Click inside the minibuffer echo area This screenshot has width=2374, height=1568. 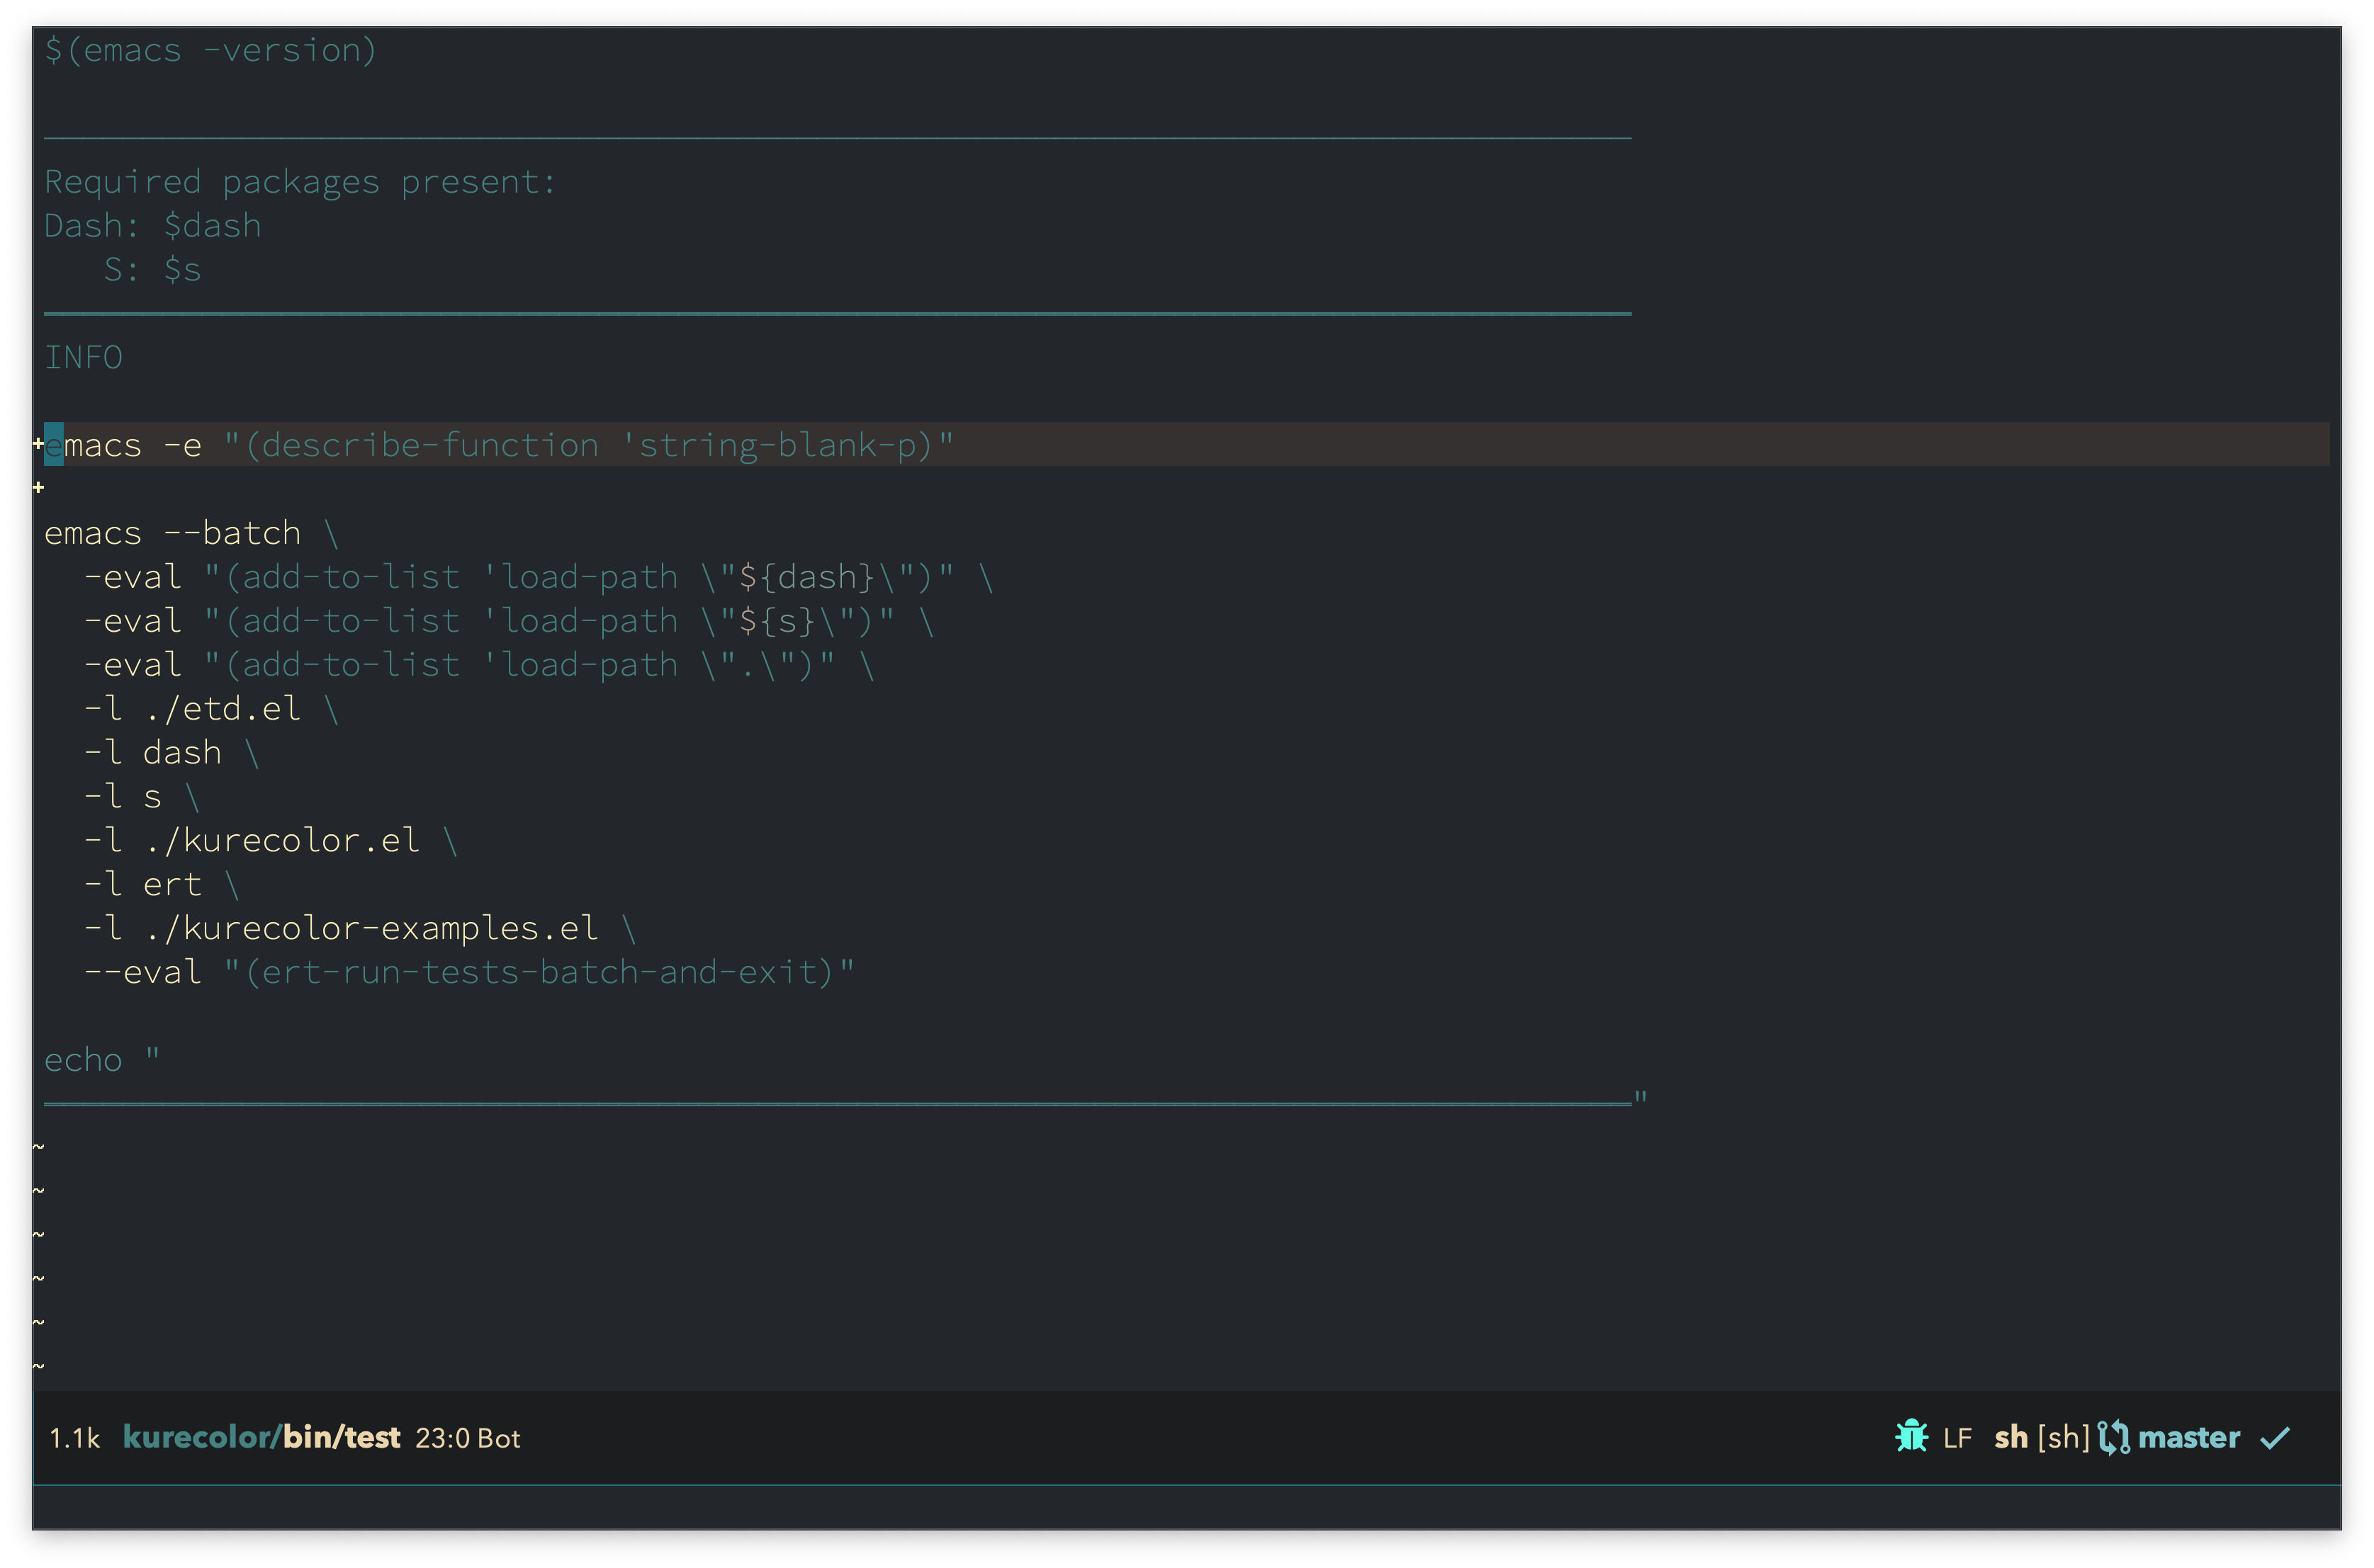(1186, 1507)
